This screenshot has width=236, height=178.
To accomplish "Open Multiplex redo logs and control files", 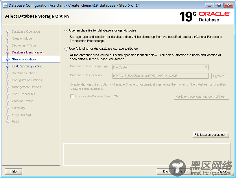I will (x=202, y=97).
